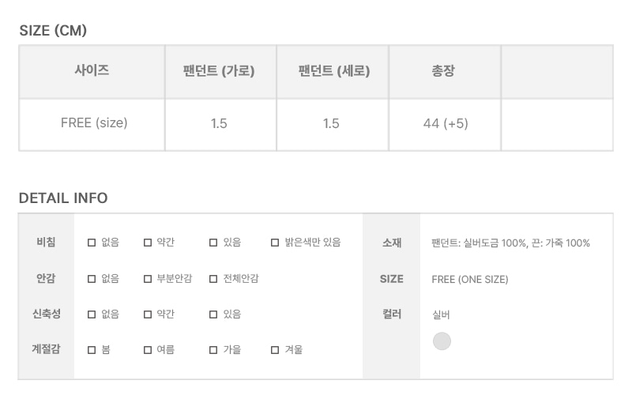This screenshot has height=418, width=632.
Task: Check 약간 in the 비침 row
Action: click(x=148, y=243)
